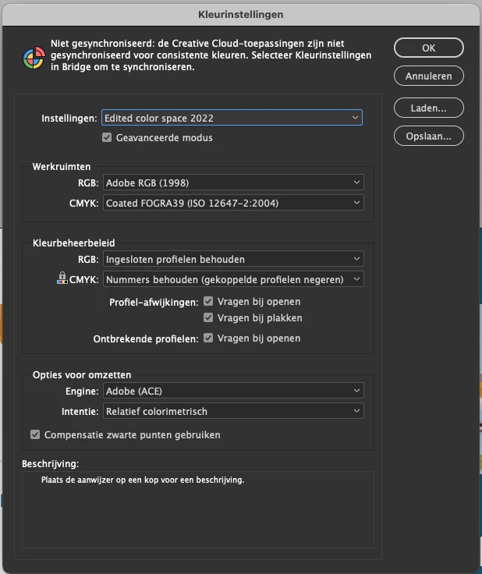Viewport: 482px width, 574px height.
Task: Toggle Ontbrekende profielen Vragen bij openen
Action: coord(208,338)
